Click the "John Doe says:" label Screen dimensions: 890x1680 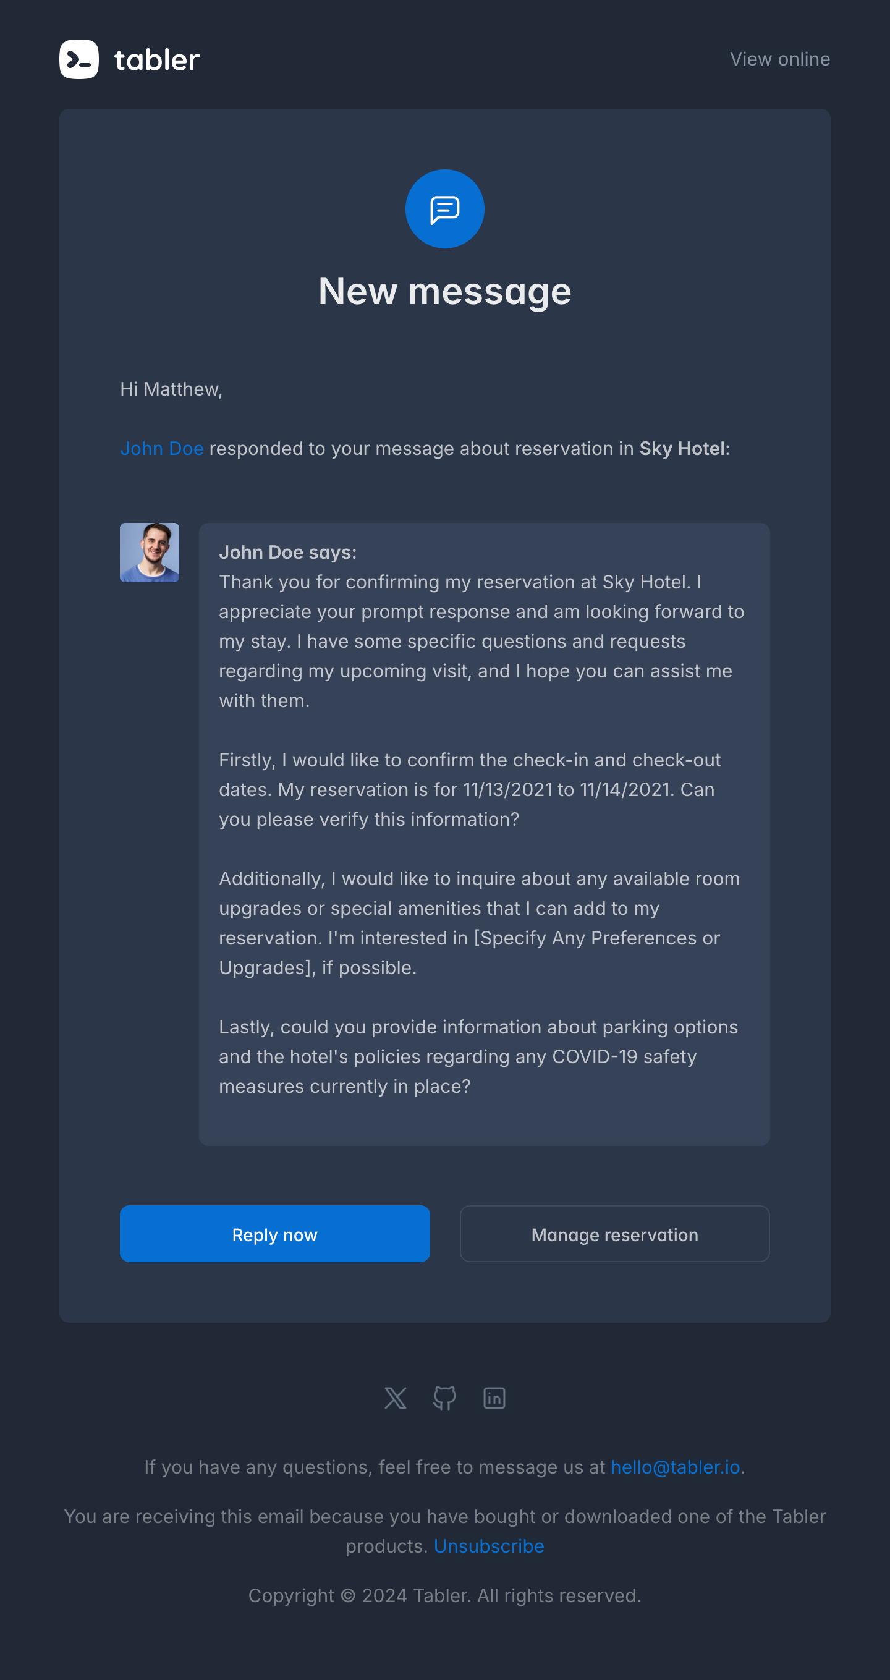(x=287, y=553)
